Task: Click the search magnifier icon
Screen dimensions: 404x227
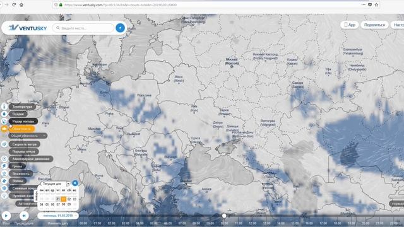Action: pyautogui.click(x=58, y=28)
